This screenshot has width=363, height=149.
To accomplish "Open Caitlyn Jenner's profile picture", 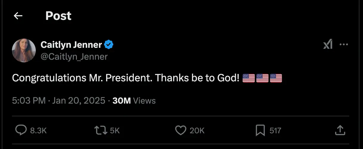I will (24, 50).
